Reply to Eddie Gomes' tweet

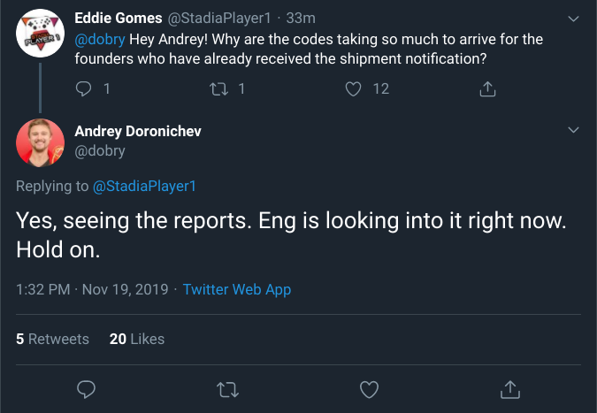point(85,88)
